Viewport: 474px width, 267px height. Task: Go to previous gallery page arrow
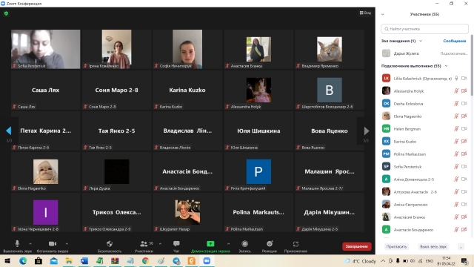click(x=8, y=131)
